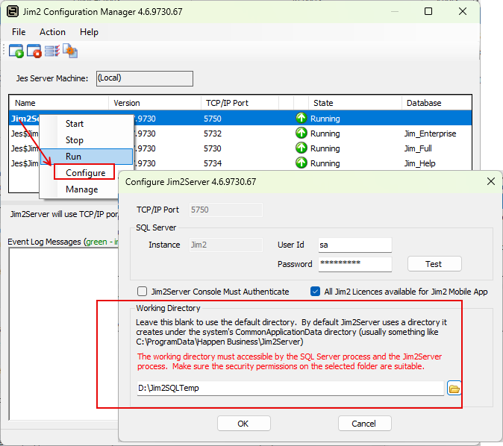Click the gear documents toolbar icon
This screenshot has height=446, width=503.
(70, 51)
